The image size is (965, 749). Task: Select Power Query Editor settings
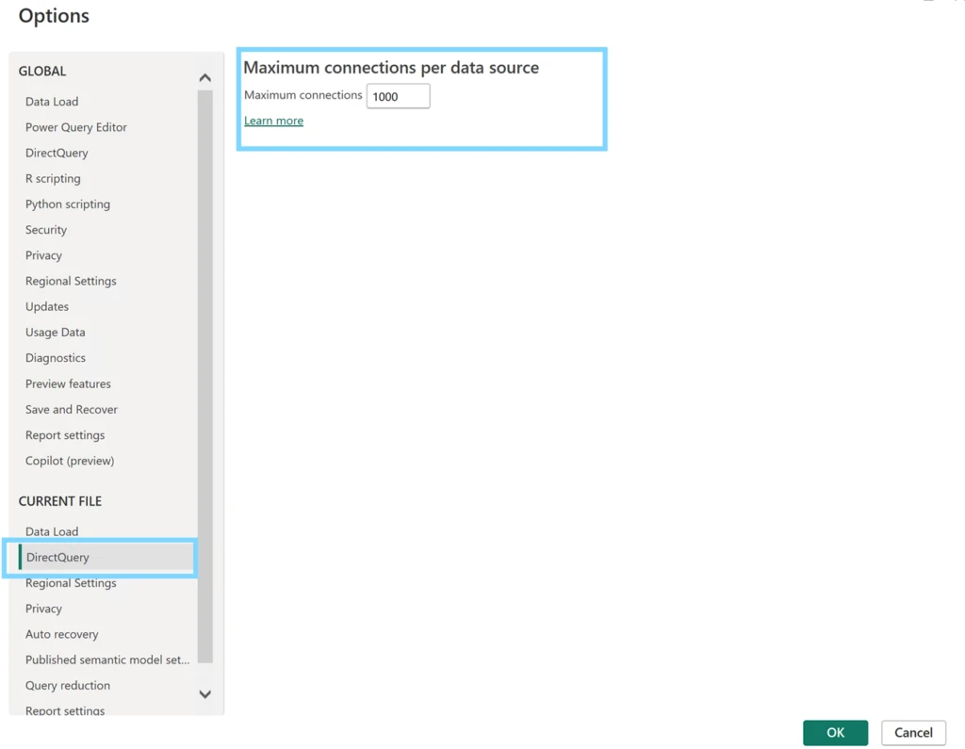pyautogui.click(x=75, y=126)
